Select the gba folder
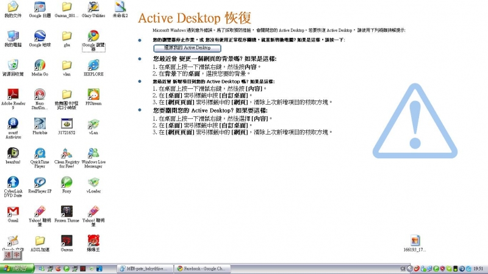488x274 pixels. click(x=66, y=39)
